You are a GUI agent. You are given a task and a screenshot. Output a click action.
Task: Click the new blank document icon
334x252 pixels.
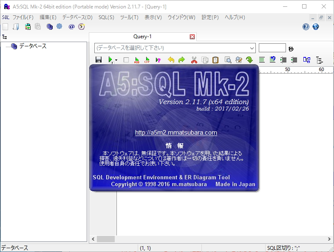6,27
